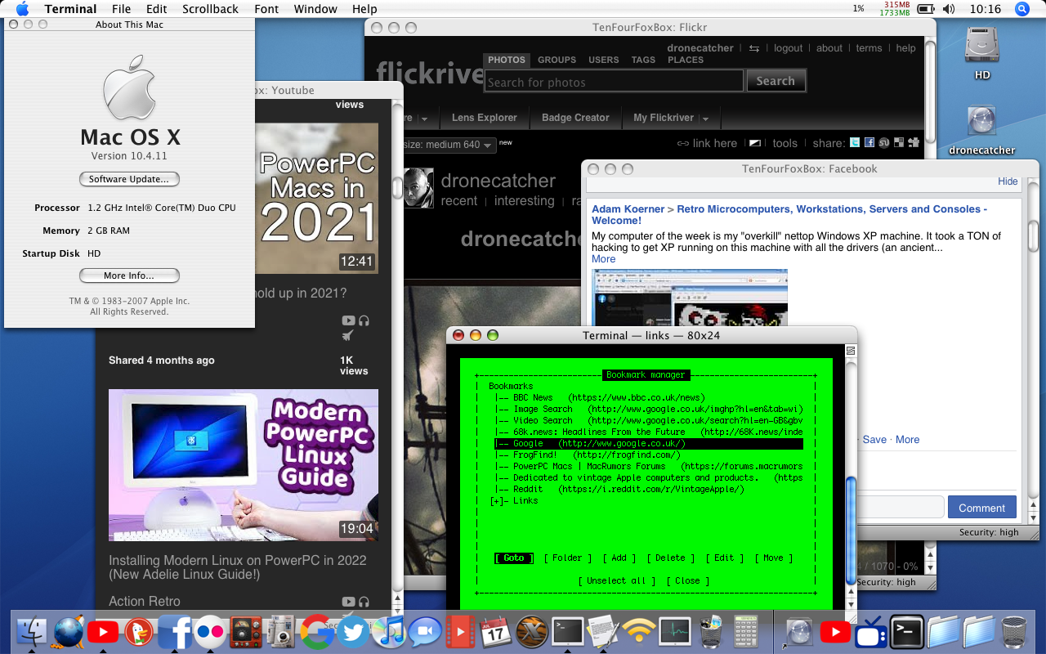
Task: Click the logout link in Flickriver
Action: pos(788,48)
